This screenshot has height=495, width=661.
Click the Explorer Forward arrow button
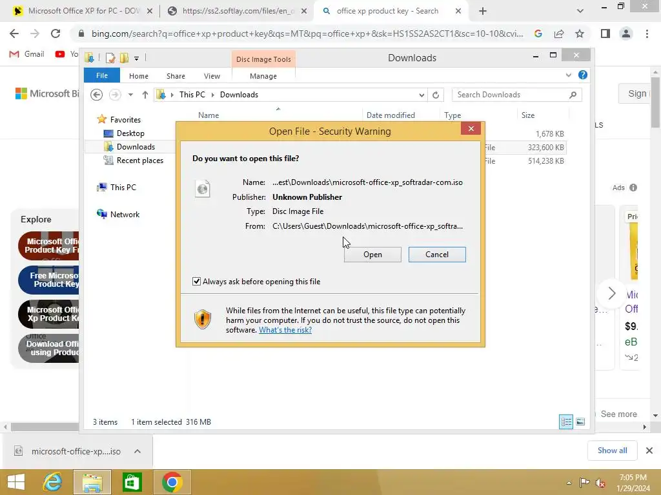(115, 95)
